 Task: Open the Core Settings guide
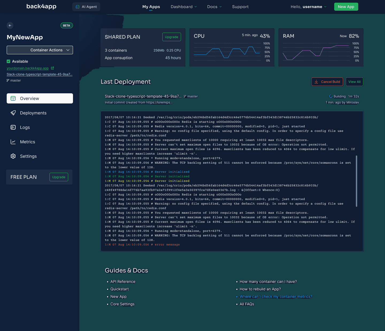tap(122, 304)
